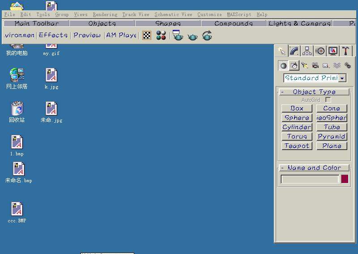Screen dimensions: 358x254
Task: Select the Space Warps wavy icon
Action: coord(337,66)
